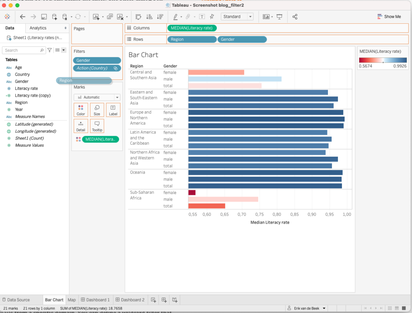This screenshot has width=412, height=313.
Task: Open the Tooltip marks button
Action: coord(97,126)
